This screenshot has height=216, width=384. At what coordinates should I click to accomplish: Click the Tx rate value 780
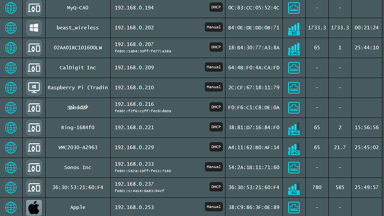coord(317,188)
